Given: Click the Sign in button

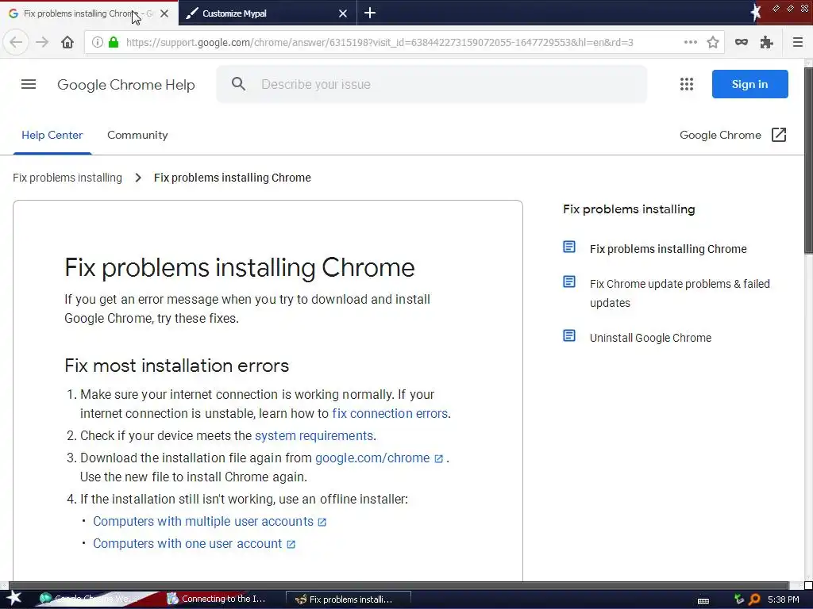Looking at the screenshot, I should coord(749,84).
